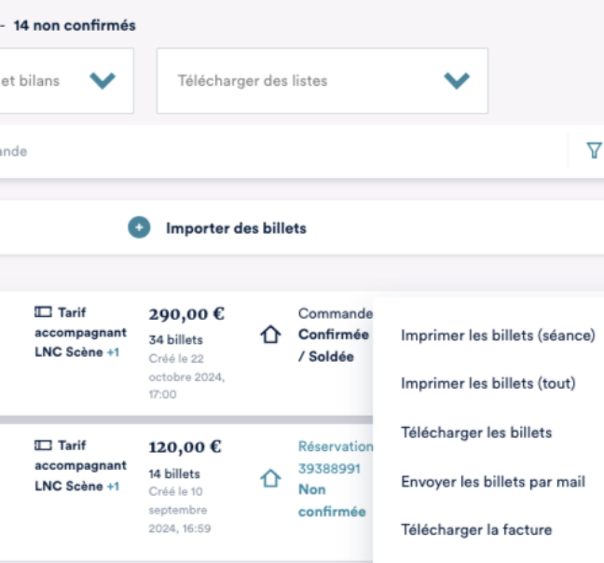Open reservation number 39388991
This screenshot has width=604, height=563.
(329, 468)
